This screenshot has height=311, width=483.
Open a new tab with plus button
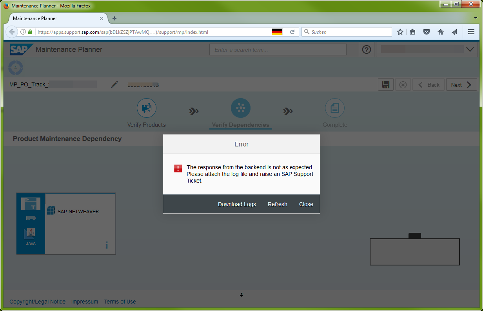pyautogui.click(x=114, y=18)
